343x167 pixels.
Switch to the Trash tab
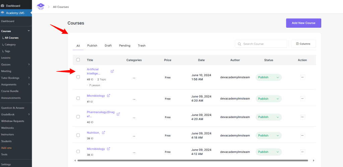[x=142, y=45]
